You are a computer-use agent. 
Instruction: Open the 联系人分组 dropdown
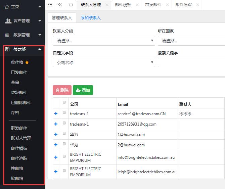point(103,41)
